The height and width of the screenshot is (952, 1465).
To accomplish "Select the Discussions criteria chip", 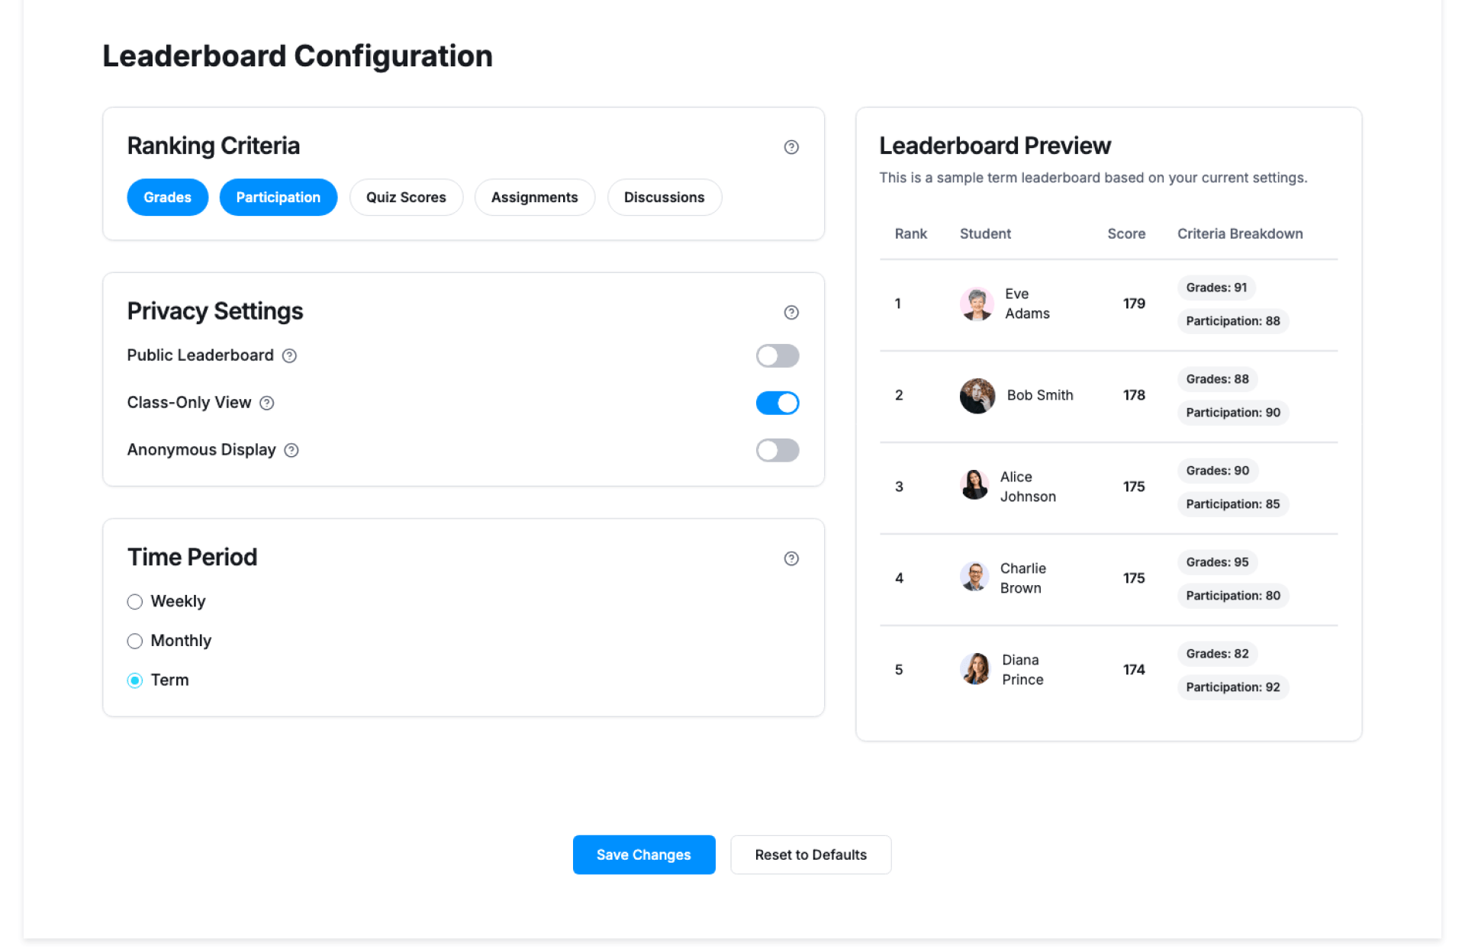I will point(664,198).
